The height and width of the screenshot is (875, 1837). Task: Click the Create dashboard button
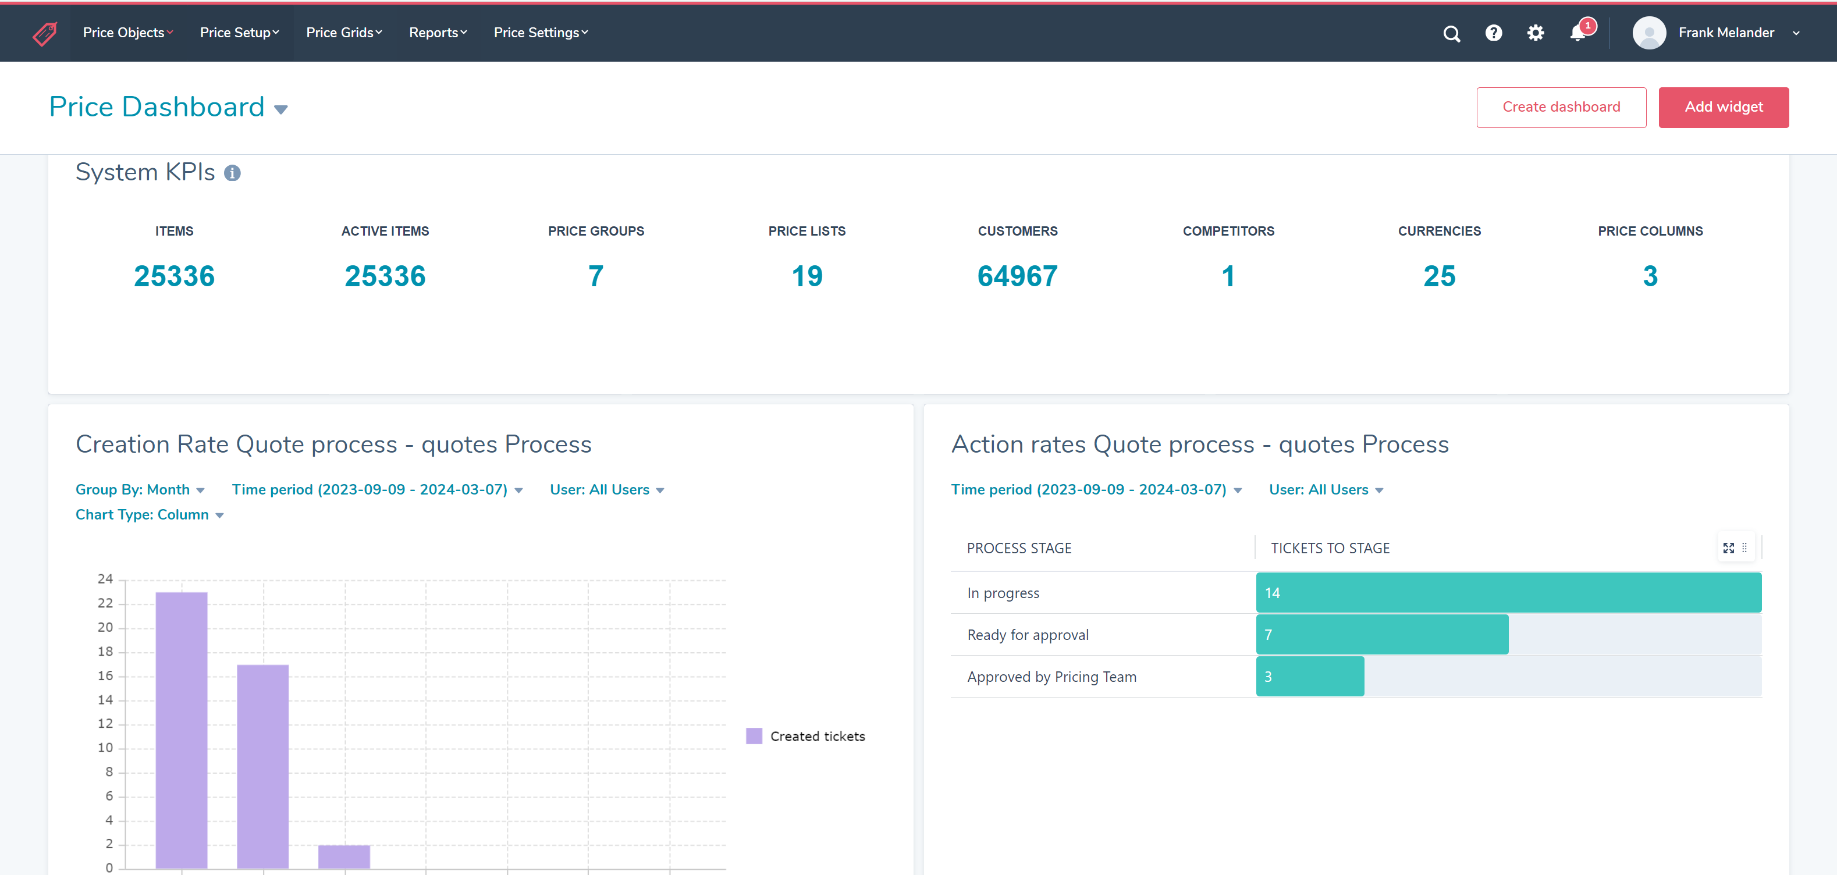coord(1560,107)
